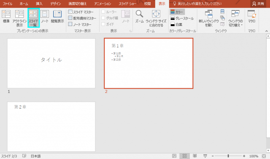Image resolution: width=270 pixels, height=159 pixels.
Task: Click Reading view icon in status bar
Action: pos(195,156)
